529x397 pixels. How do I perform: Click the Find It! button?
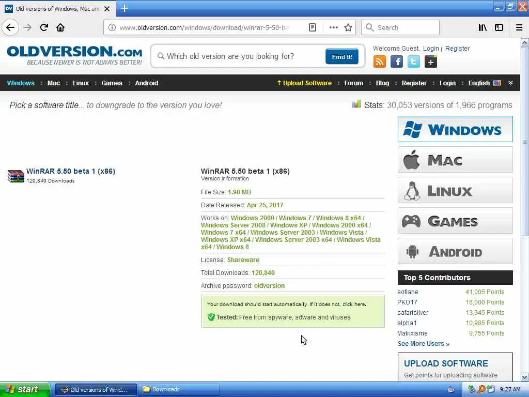pyautogui.click(x=342, y=56)
